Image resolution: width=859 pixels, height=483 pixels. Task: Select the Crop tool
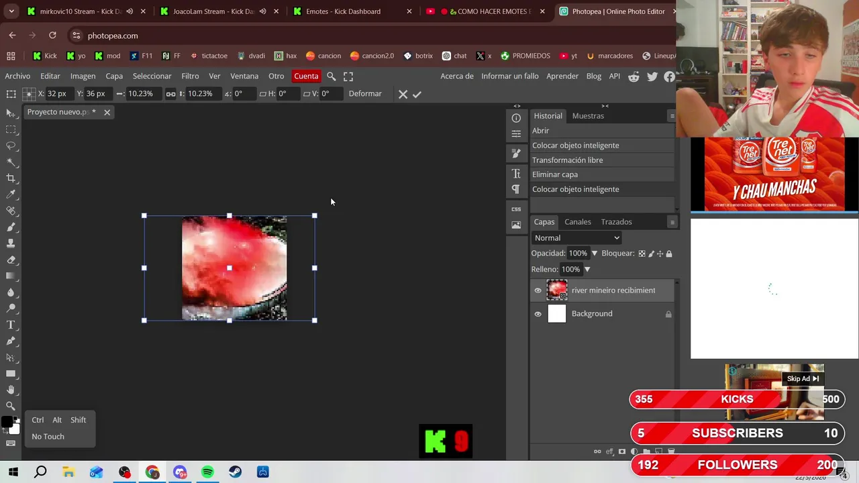(x=11, y=178)
